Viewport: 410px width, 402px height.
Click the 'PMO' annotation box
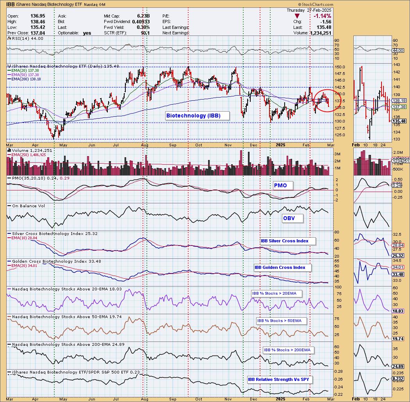[283, 185]
